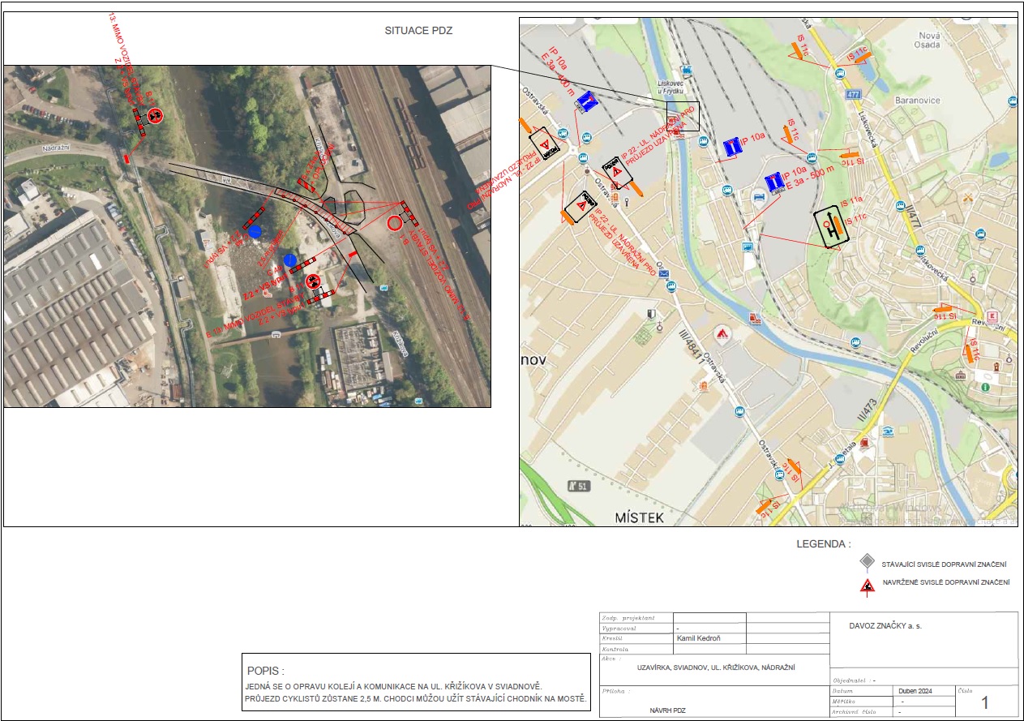The height and width of the screenshot is (721, 1024).
Task: Select the blue 477 road number shield
Action: 854,94
